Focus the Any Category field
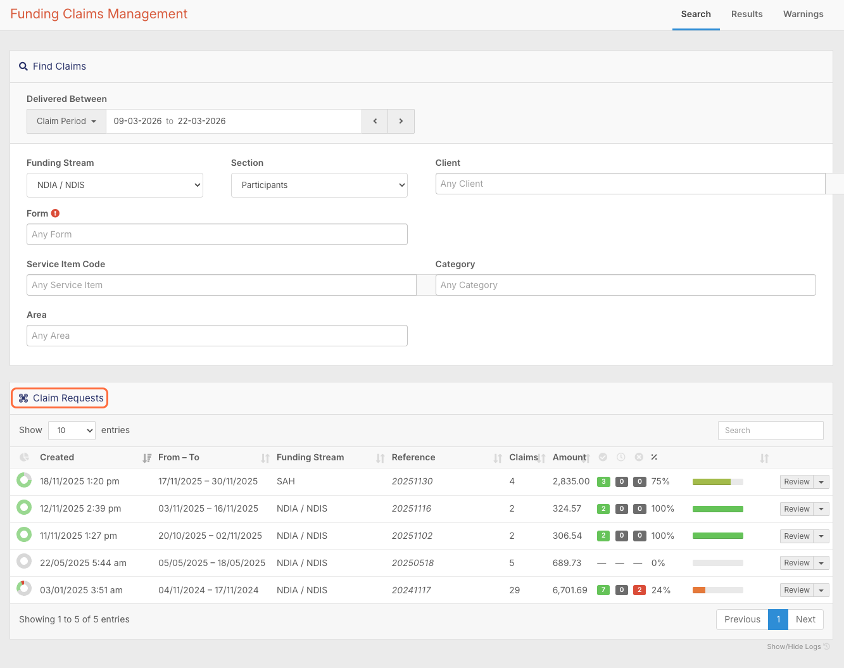The image size is (844, 668). click(626, 285)
